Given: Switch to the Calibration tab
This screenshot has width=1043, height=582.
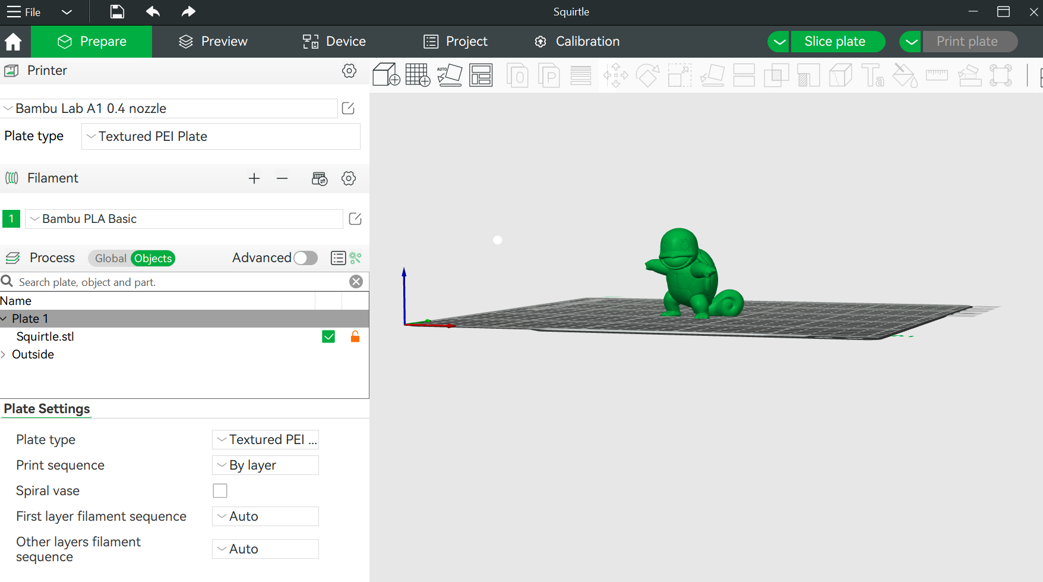Looking at the screenshot, I should pyautogui.click(x=577, y=42).
